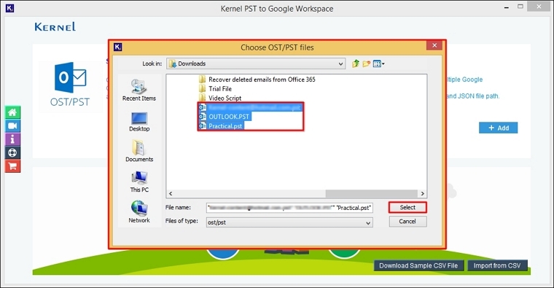
Task: Expand the Look in Downloads dropdown
Action: tap(340, 64)
